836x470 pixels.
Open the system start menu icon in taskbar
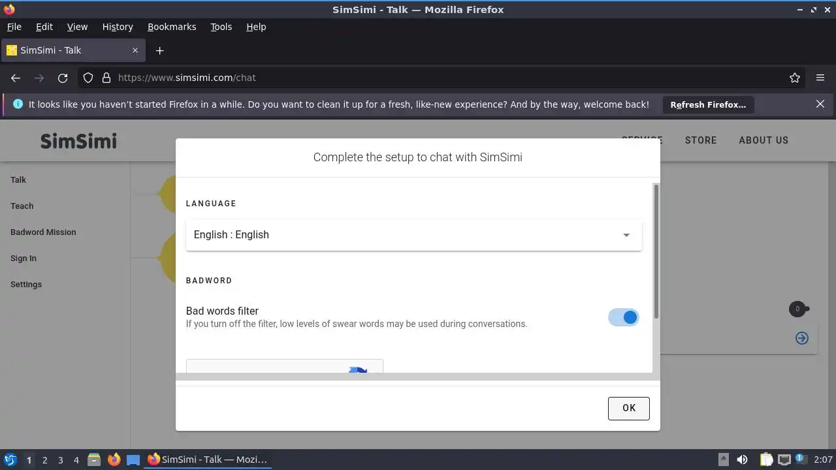pos(10,460)
